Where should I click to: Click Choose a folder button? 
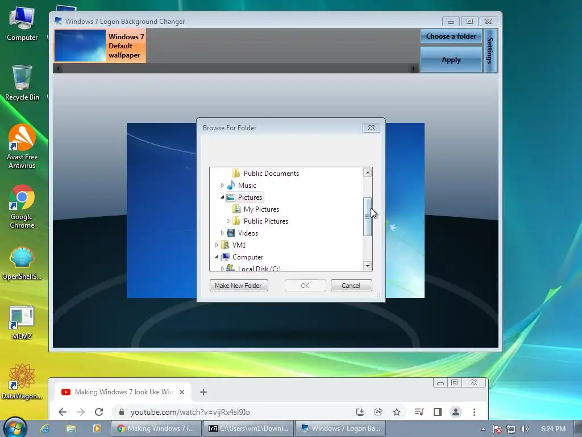pyautogui.click(x=451, y=36)
